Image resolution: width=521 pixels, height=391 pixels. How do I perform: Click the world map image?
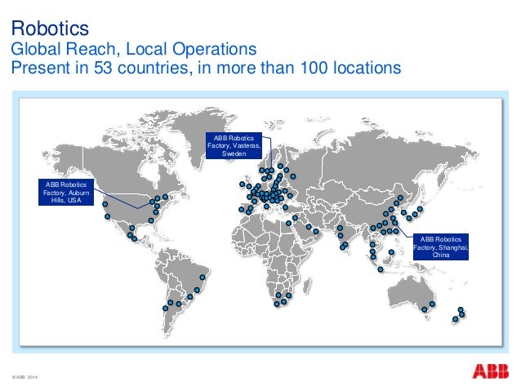click(260, 222)
